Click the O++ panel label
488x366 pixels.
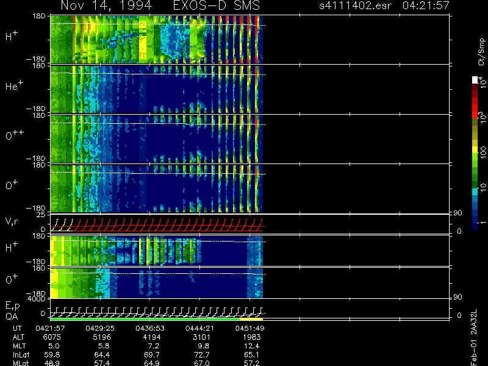pyautogui.click(x=14, y=135)
